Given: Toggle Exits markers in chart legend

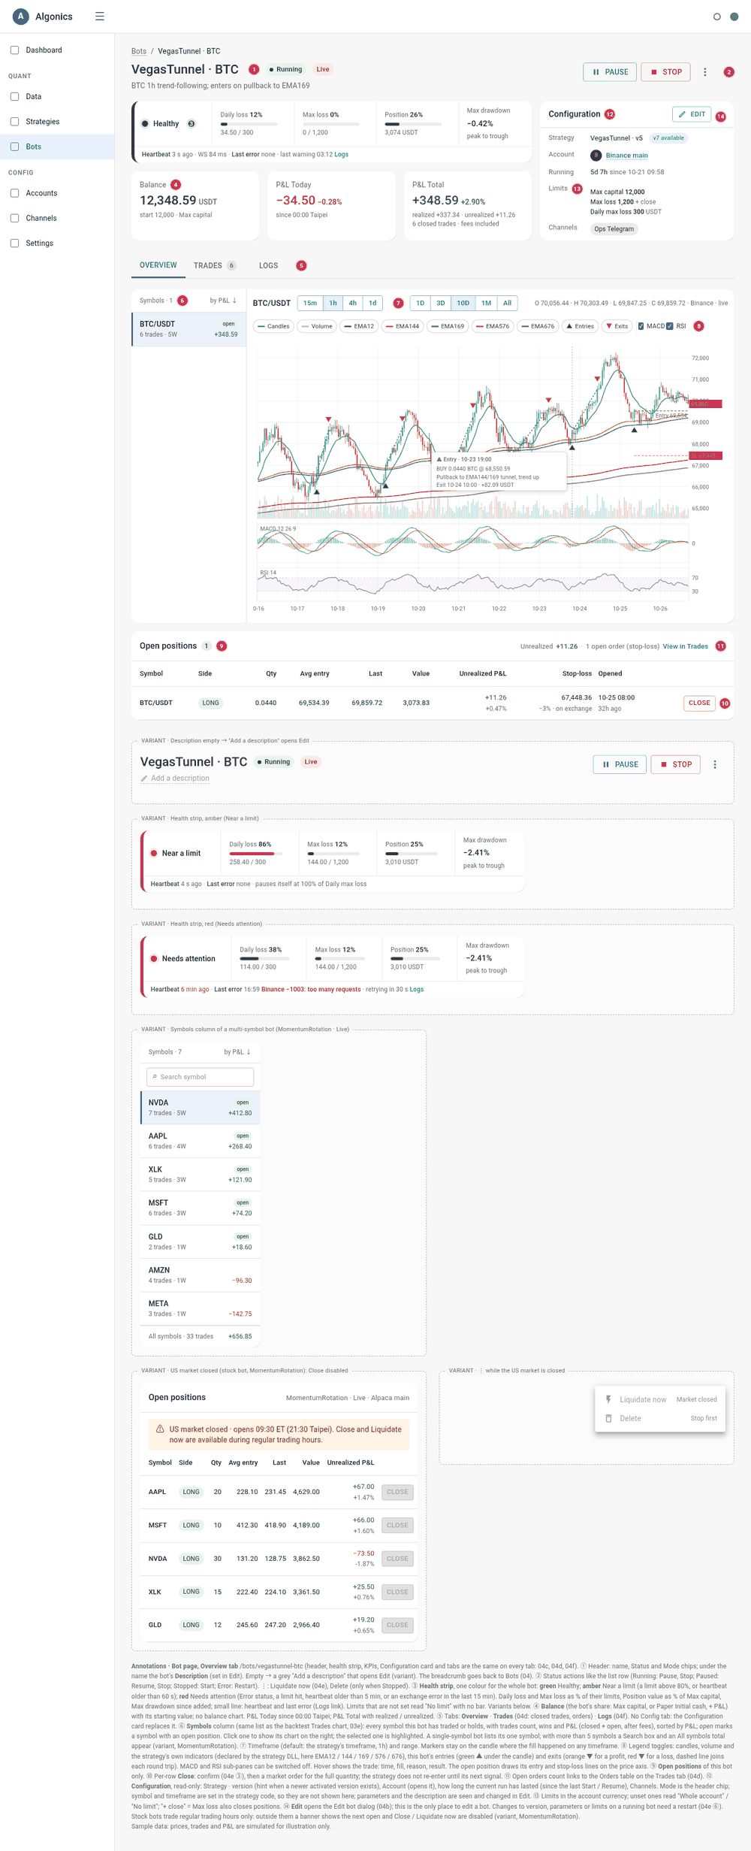Looking at the screenshot, I should click(x=617, y=326).
